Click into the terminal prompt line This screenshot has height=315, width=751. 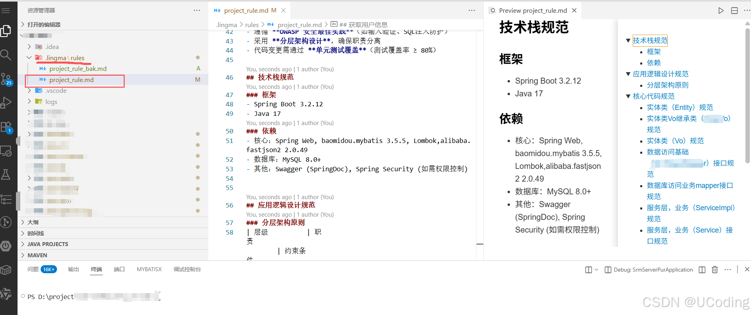(x=93, y=297)
